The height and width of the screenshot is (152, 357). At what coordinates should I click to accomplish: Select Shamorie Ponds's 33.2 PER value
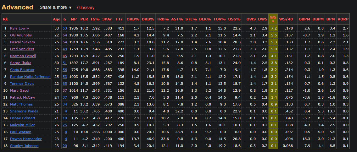(84, 111)
